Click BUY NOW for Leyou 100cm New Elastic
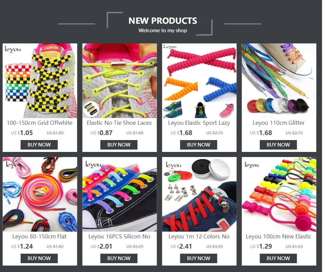 click(x=278, y=258)
